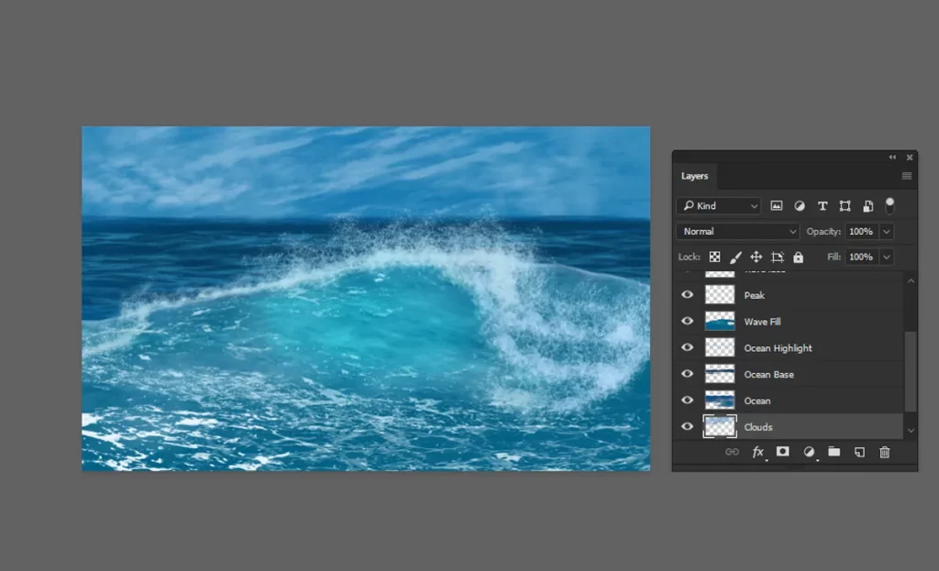
Task: Delete the selected Clouds layer
Action: pyautogui.click(x=884, y=452)
